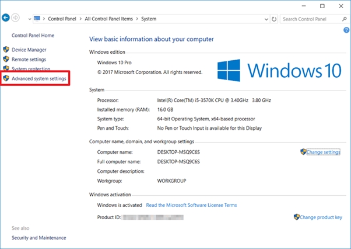The height and width of the screenshot is (249, 351).
Task: Select All Control Panel Items breadcrumb
Action: click(x=110, y=19)
